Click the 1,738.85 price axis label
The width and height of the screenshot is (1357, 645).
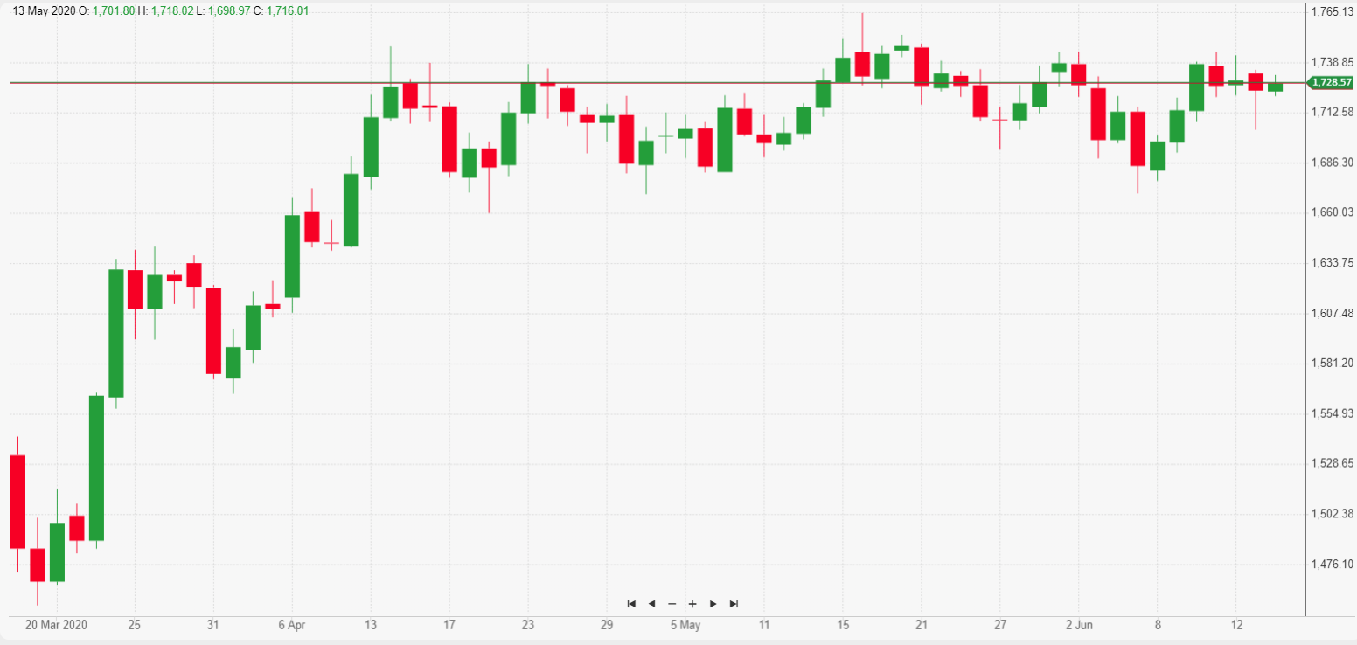(1333, 62)
